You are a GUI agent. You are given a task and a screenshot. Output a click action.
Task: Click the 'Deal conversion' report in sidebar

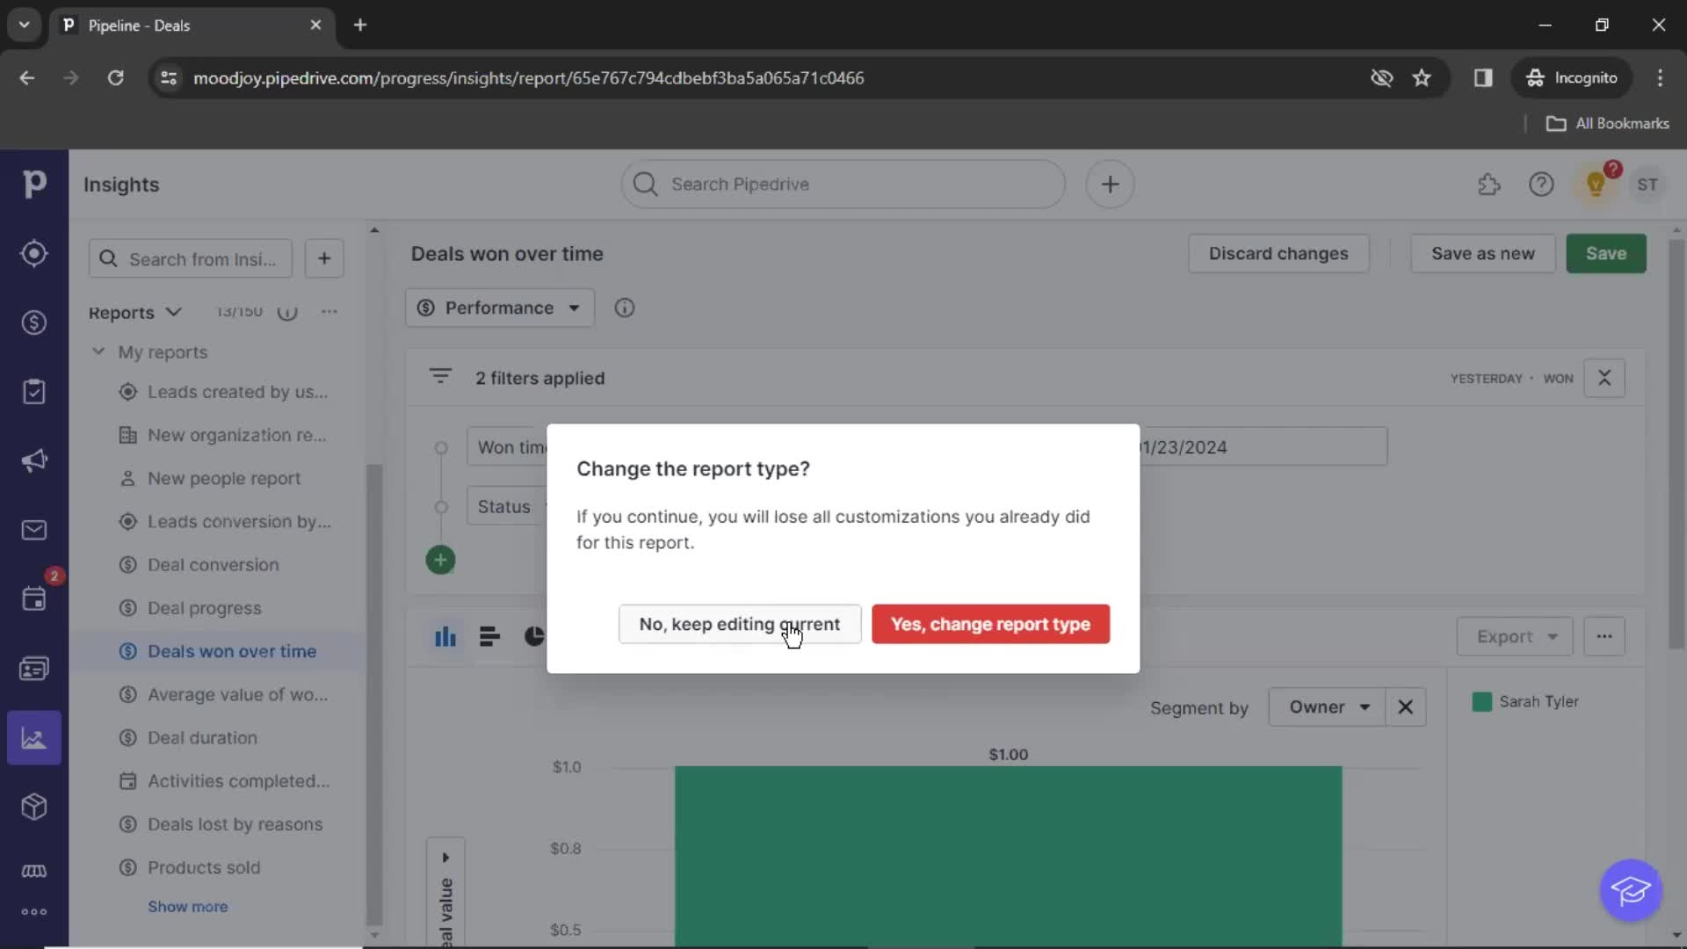pos(212,564)
